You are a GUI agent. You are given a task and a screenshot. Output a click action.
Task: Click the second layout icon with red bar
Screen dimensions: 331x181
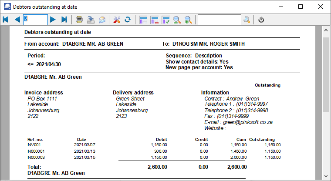pyautogui.click(x=154, y=20)
